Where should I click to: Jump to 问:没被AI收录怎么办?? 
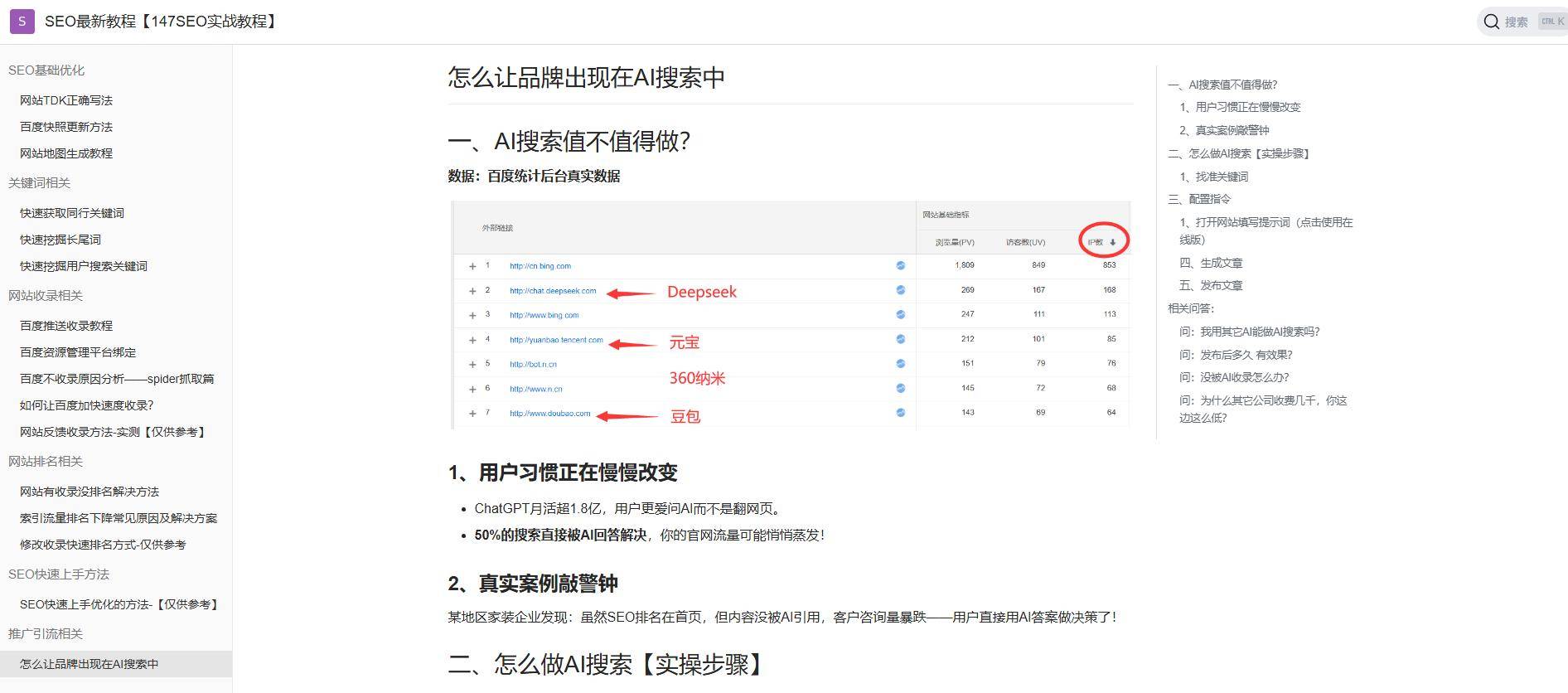point(1234,377)
